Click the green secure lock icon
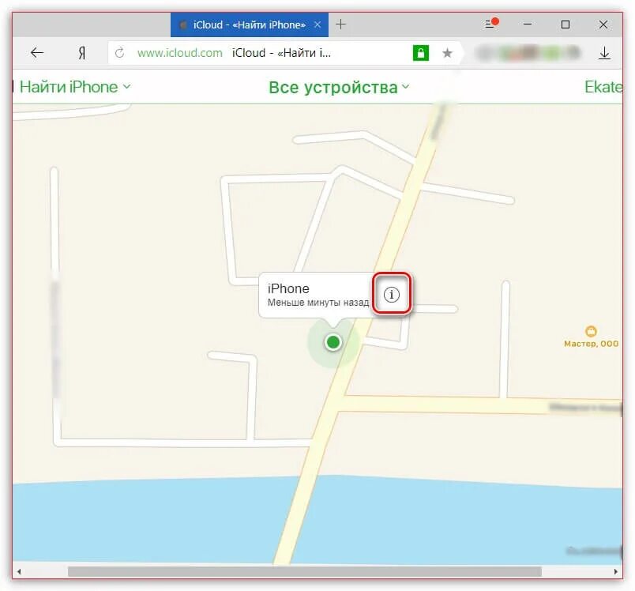The width and height of the screenshot is (635, 591). coord(420,53)
